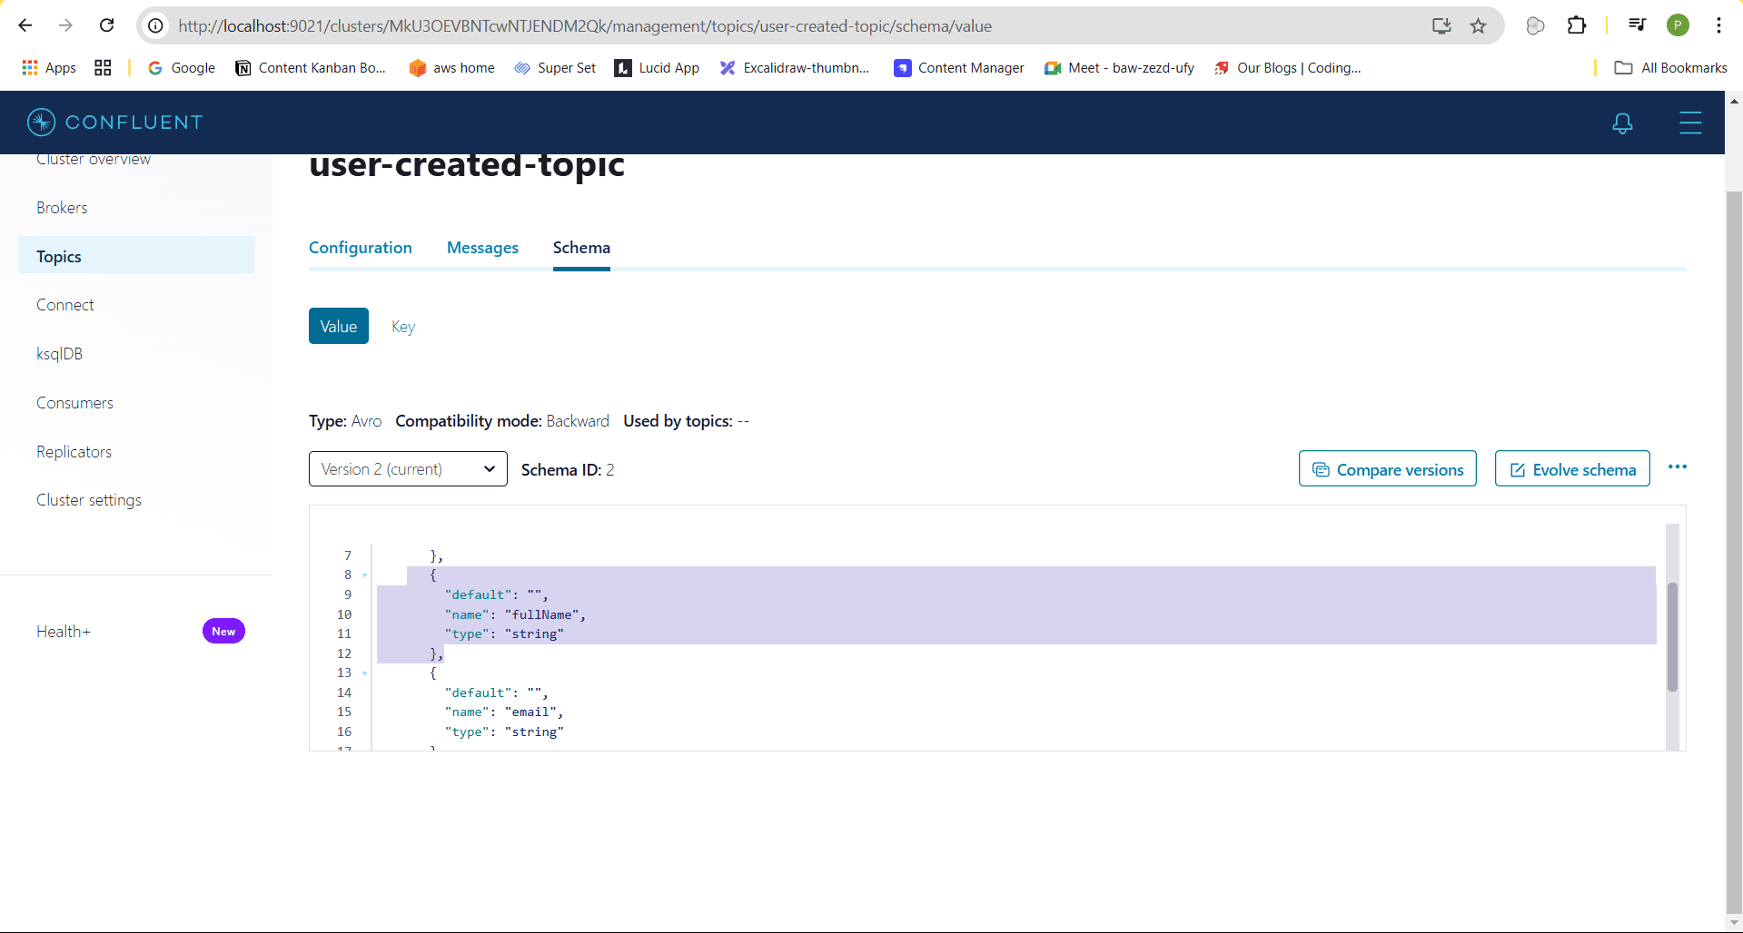The image size is (1743, 933).
Task: Click the "fullName" text in code
Action: [541, 614]
